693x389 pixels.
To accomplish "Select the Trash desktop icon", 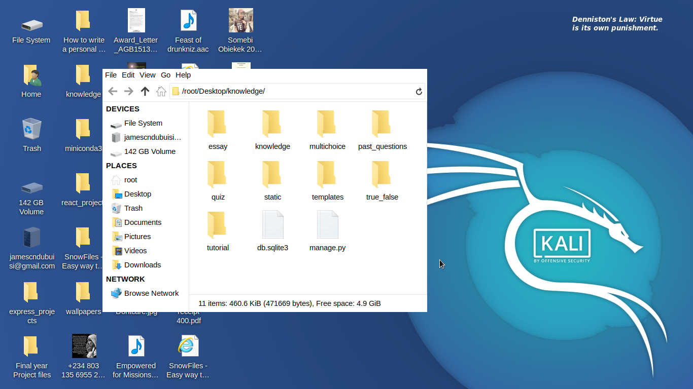I will point(31,135).
